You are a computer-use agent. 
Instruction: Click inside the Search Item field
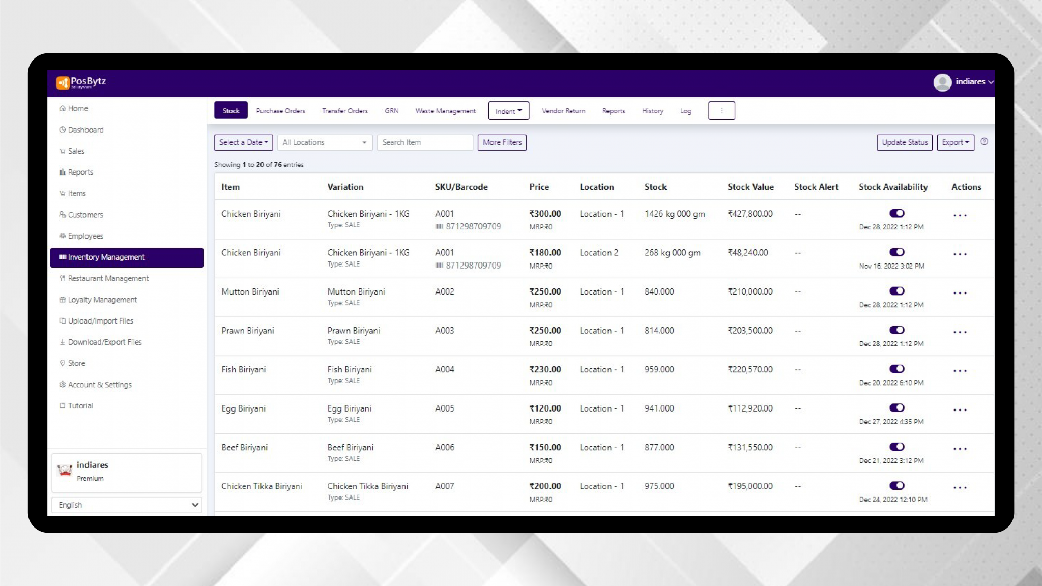pos(425,142)
